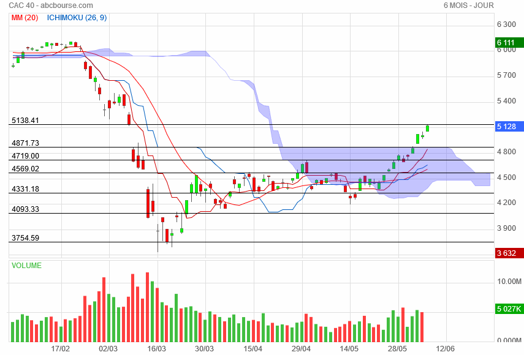The image size is (524, 355).
Task: Click the chart title "CAC 40 - abcbourse.com"
Action: (x=51, y=6)
